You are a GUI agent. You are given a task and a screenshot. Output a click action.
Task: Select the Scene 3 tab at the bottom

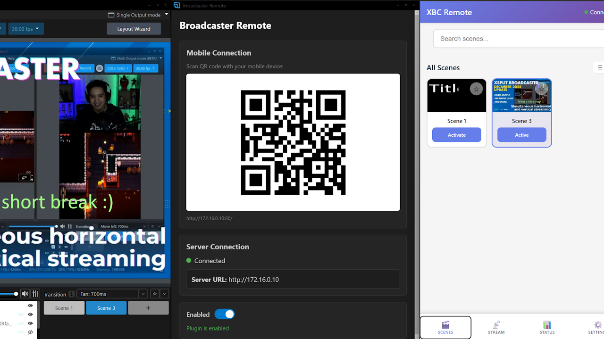click(106, 307)
